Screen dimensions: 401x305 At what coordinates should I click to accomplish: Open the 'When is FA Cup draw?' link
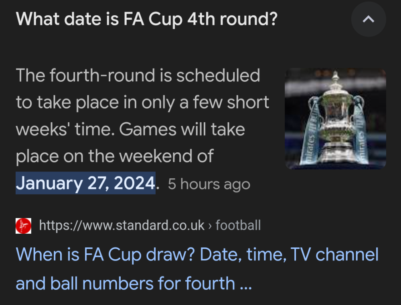coord(196,255)
